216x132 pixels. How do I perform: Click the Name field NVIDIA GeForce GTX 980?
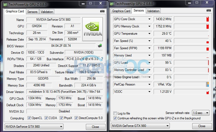[53, 20]
